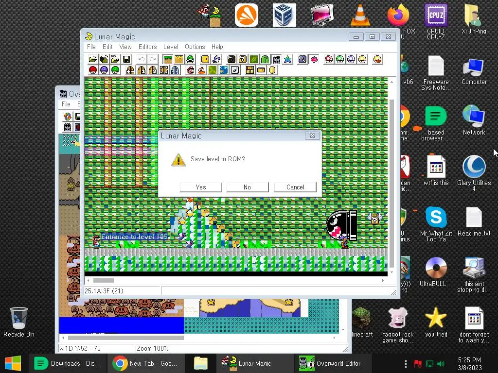Select the Read me.txt desktop file
The height and width of the screenshot is (373, 498).
[x=474, y=221]
